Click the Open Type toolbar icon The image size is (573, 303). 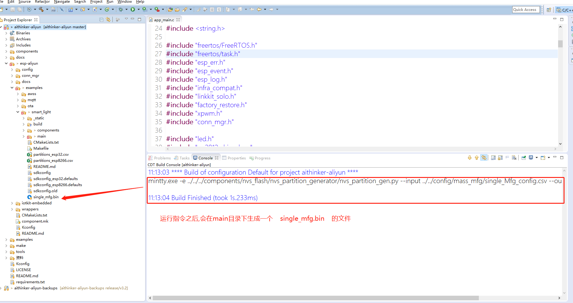170,9
